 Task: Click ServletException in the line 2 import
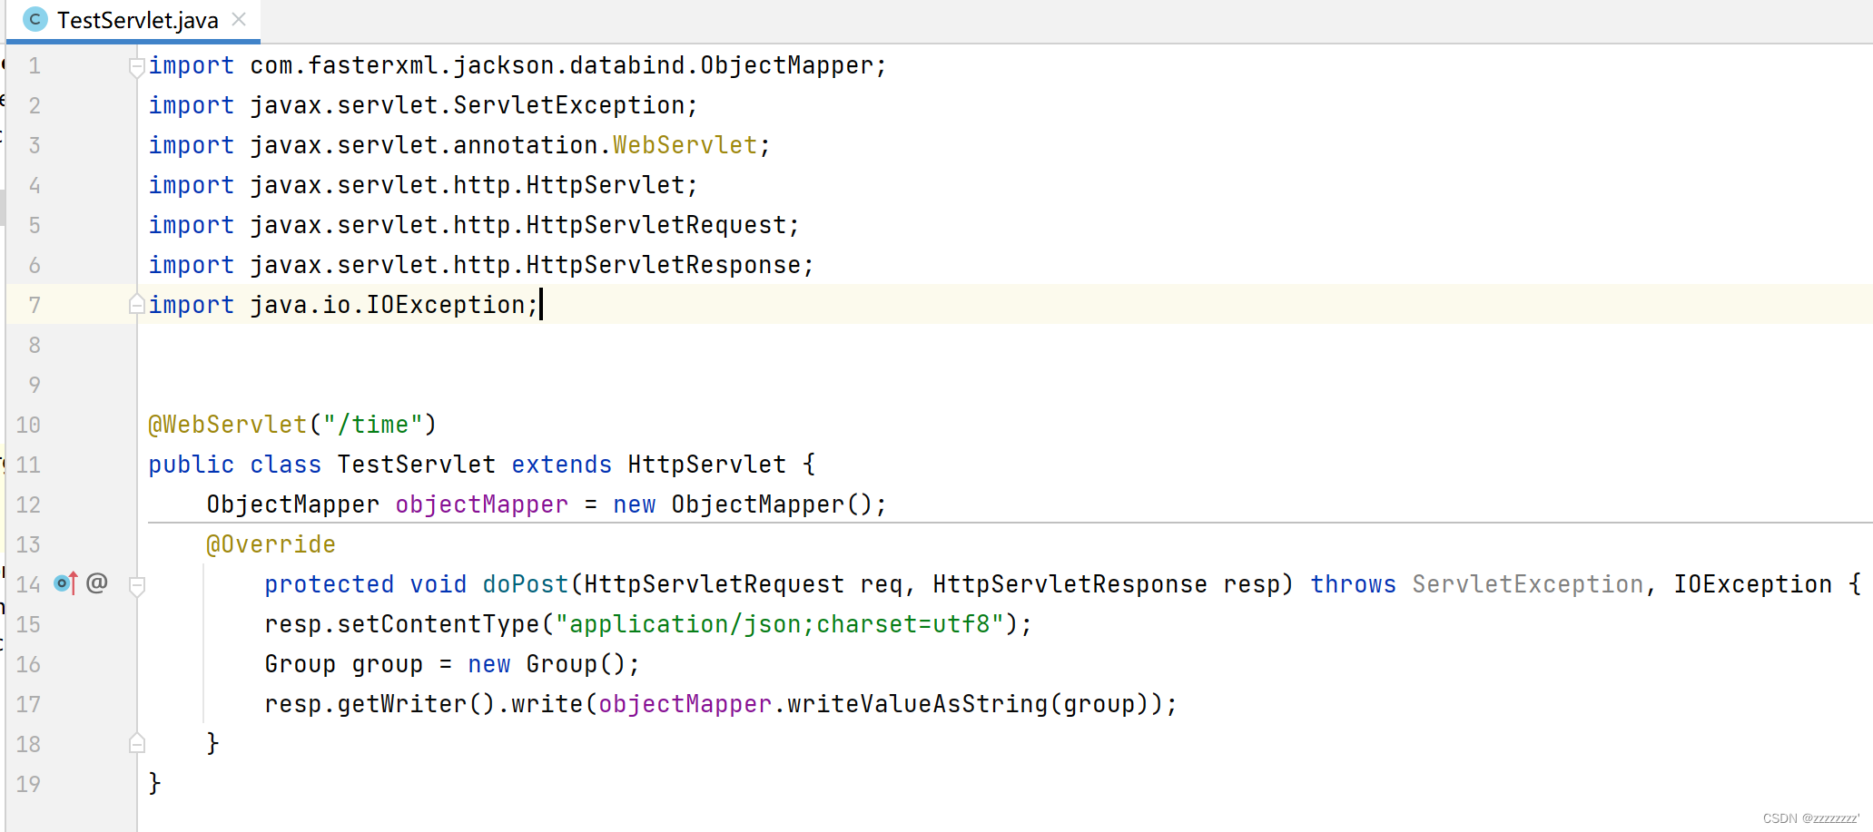569,105
